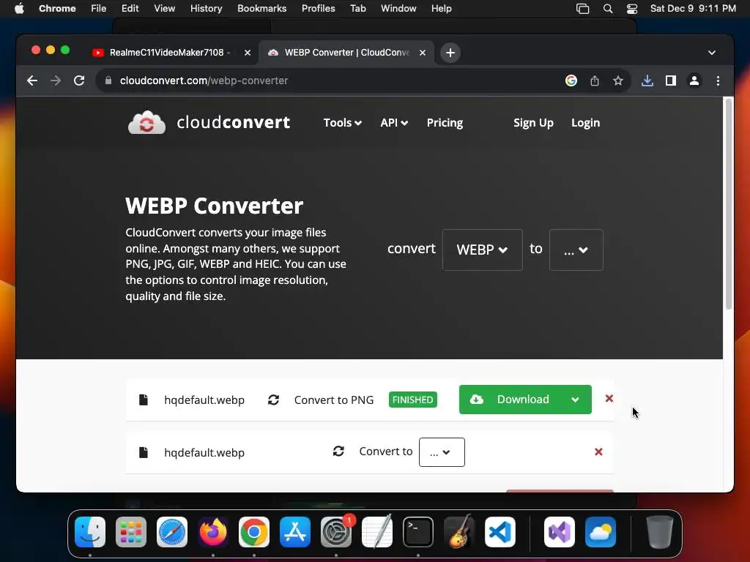
Task: Open Spotlight search in the menu bar
Action: tap(608, 9)
